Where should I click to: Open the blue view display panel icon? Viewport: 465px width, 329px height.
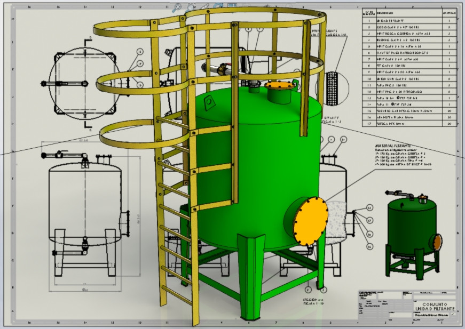tap(232, 5)
